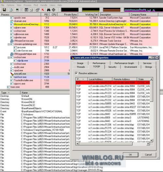Switch to the Threads tab
163x172 pixels.
[x=81, y=67]
